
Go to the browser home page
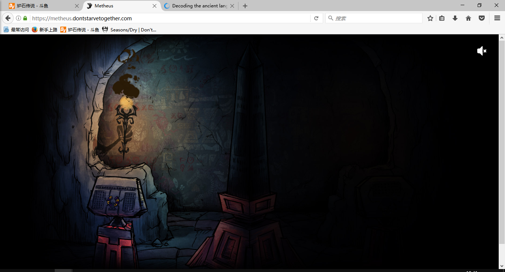point(468,18)
